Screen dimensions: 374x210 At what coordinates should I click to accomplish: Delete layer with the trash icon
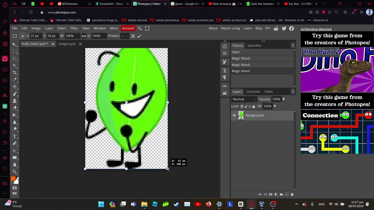coord(292,194)
